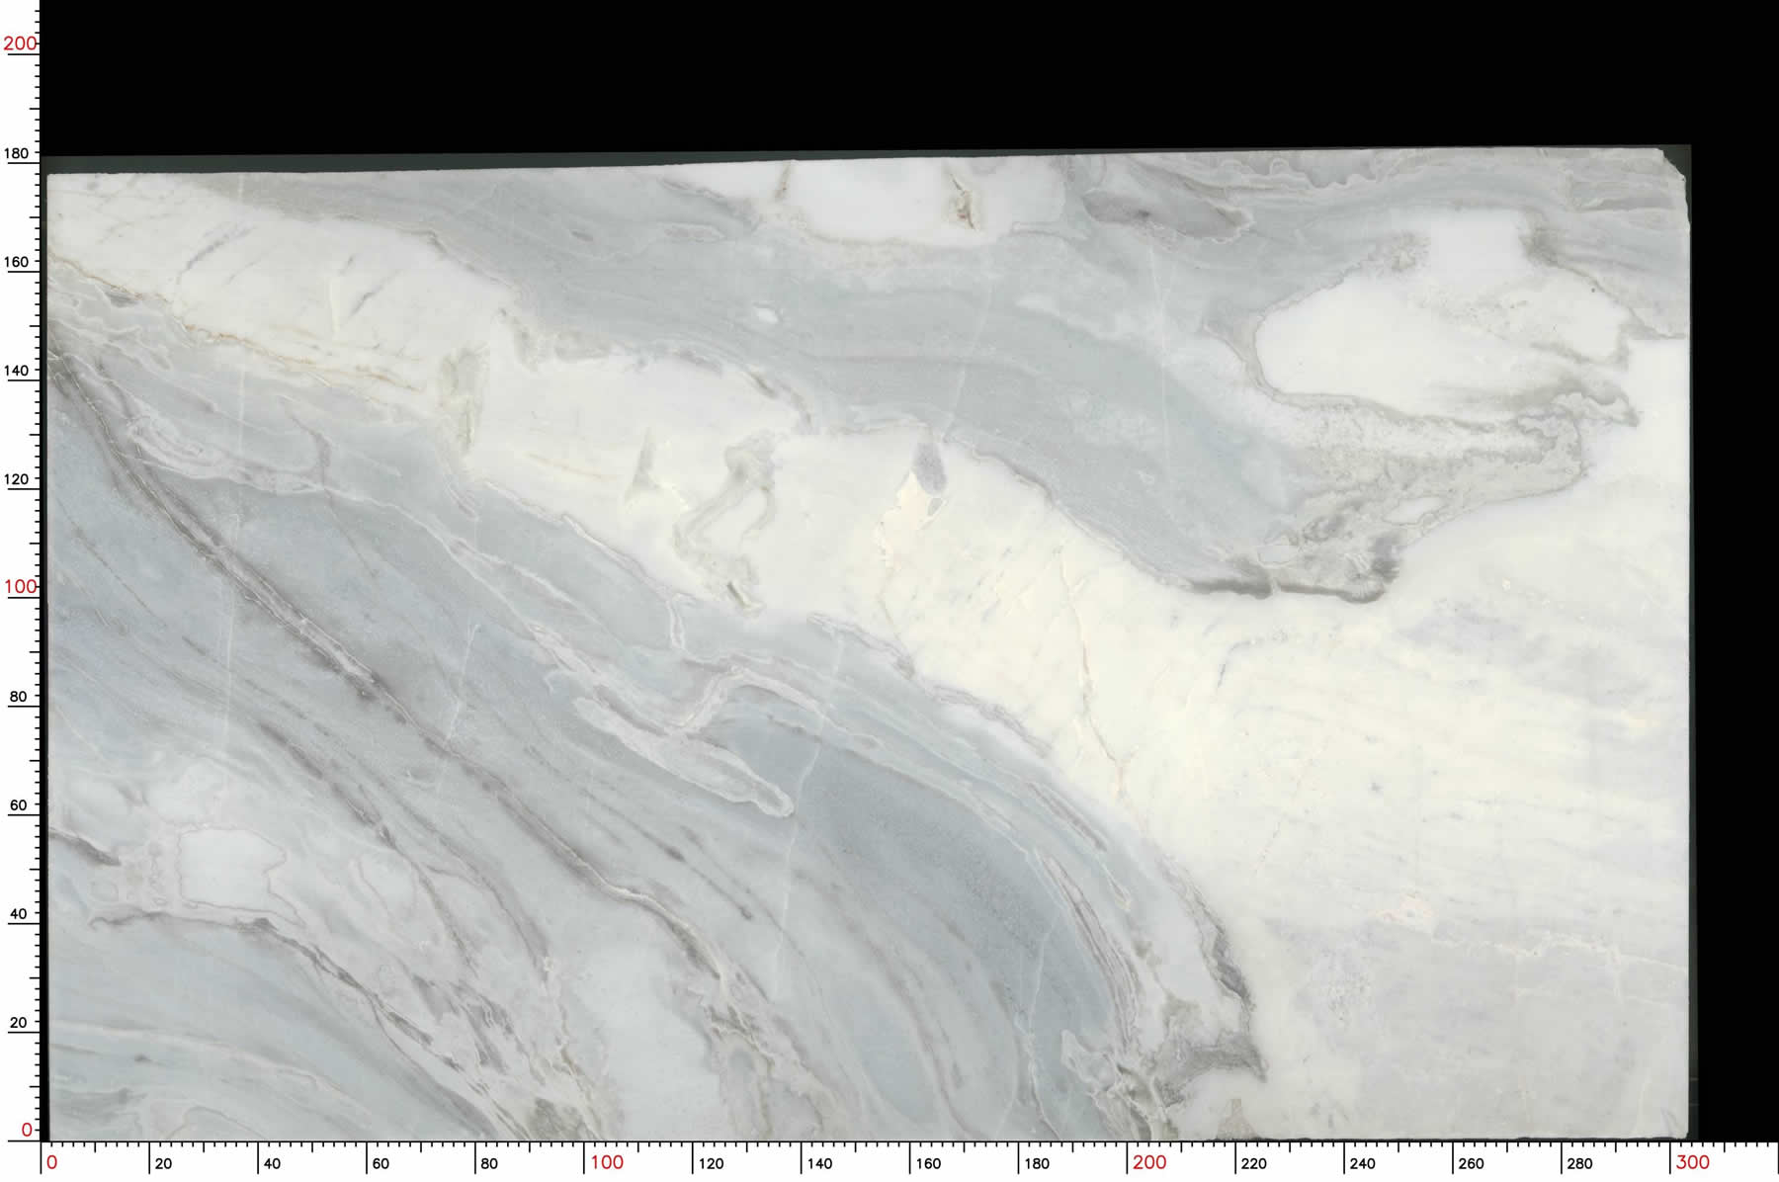Click the 60 label on the horizontal ruler
The height and width of the screenshot is (1182, 1779).
[381, 1164]
